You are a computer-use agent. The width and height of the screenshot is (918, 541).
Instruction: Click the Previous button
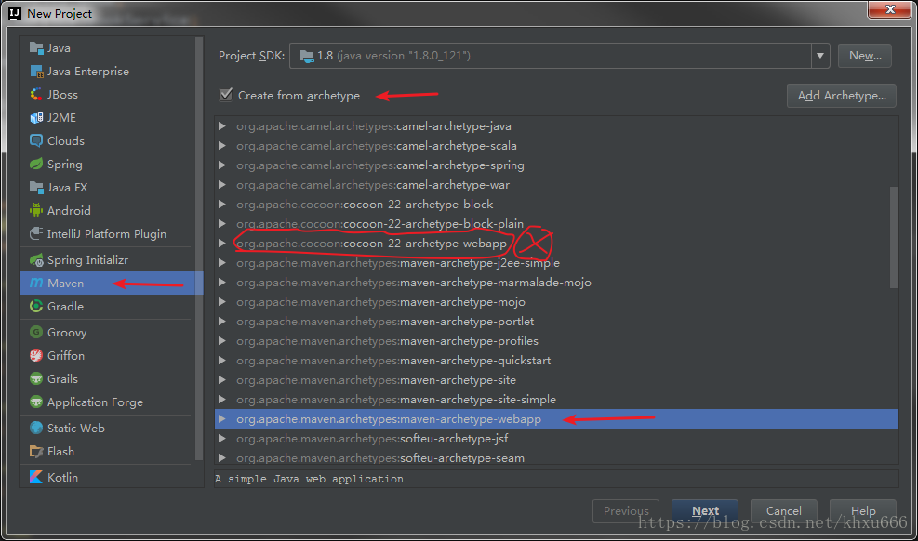click(x=626, y=510)
